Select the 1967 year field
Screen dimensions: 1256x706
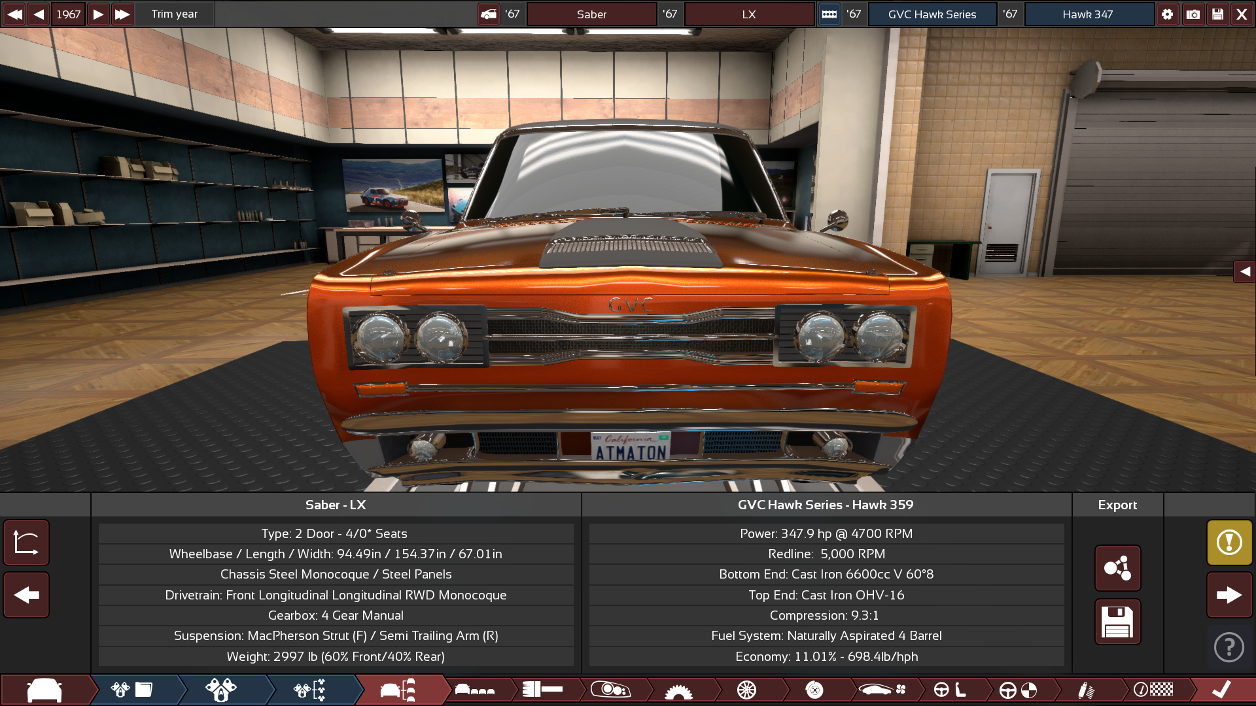click(x=68, y=14)
